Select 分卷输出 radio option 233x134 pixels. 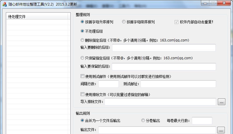(x=143, y=120)
